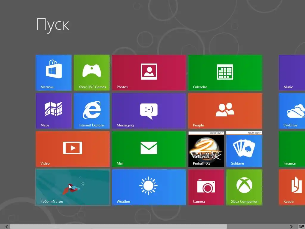
Task: Click the scrollbar right arrow
Action: point(291,227)
